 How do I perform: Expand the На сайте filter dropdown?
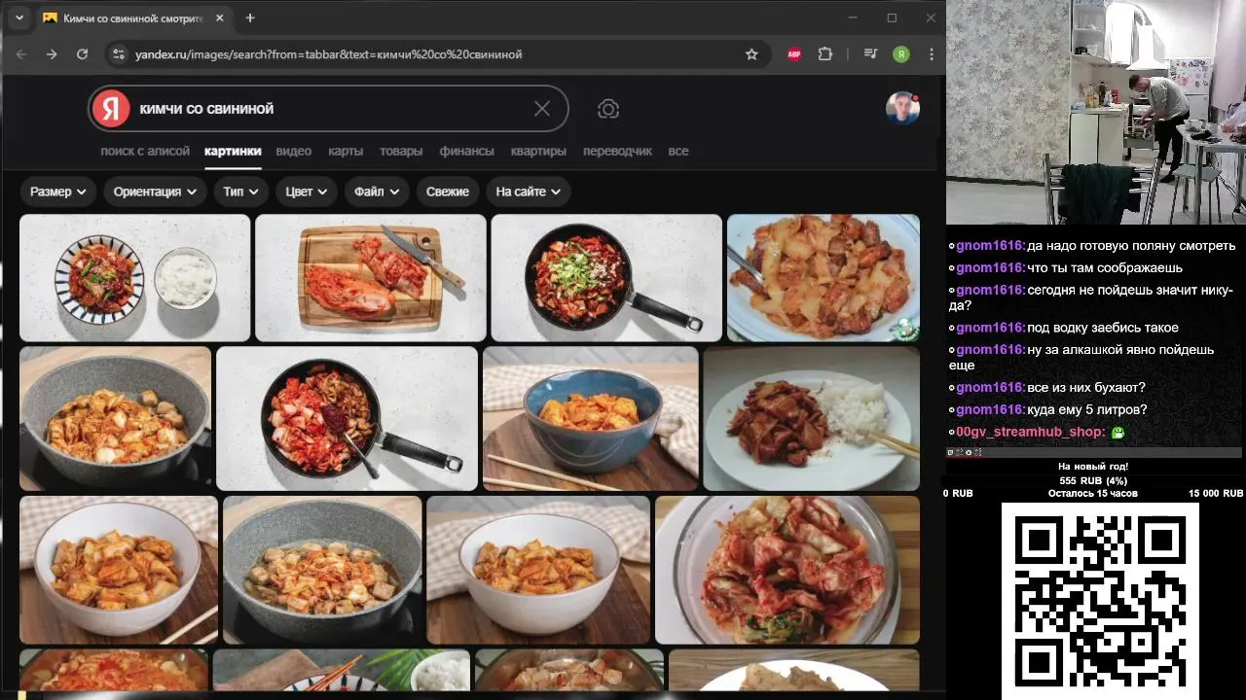[528, 192]
